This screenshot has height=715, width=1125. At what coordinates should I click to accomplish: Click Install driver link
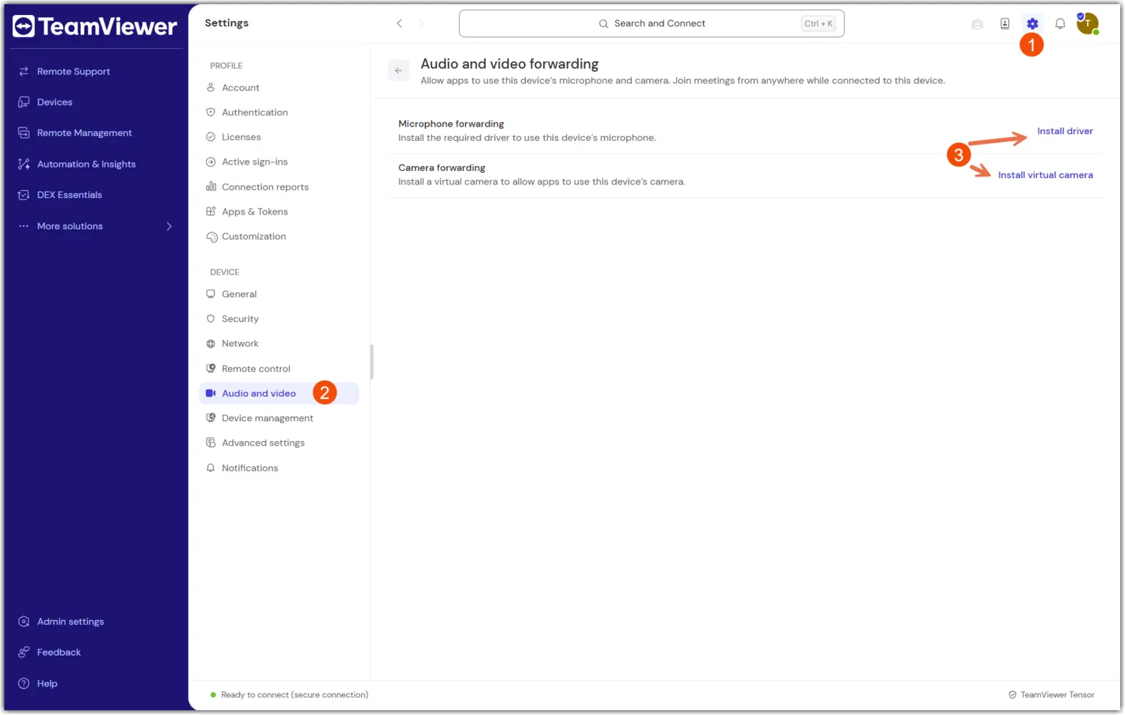(1065, 131)
